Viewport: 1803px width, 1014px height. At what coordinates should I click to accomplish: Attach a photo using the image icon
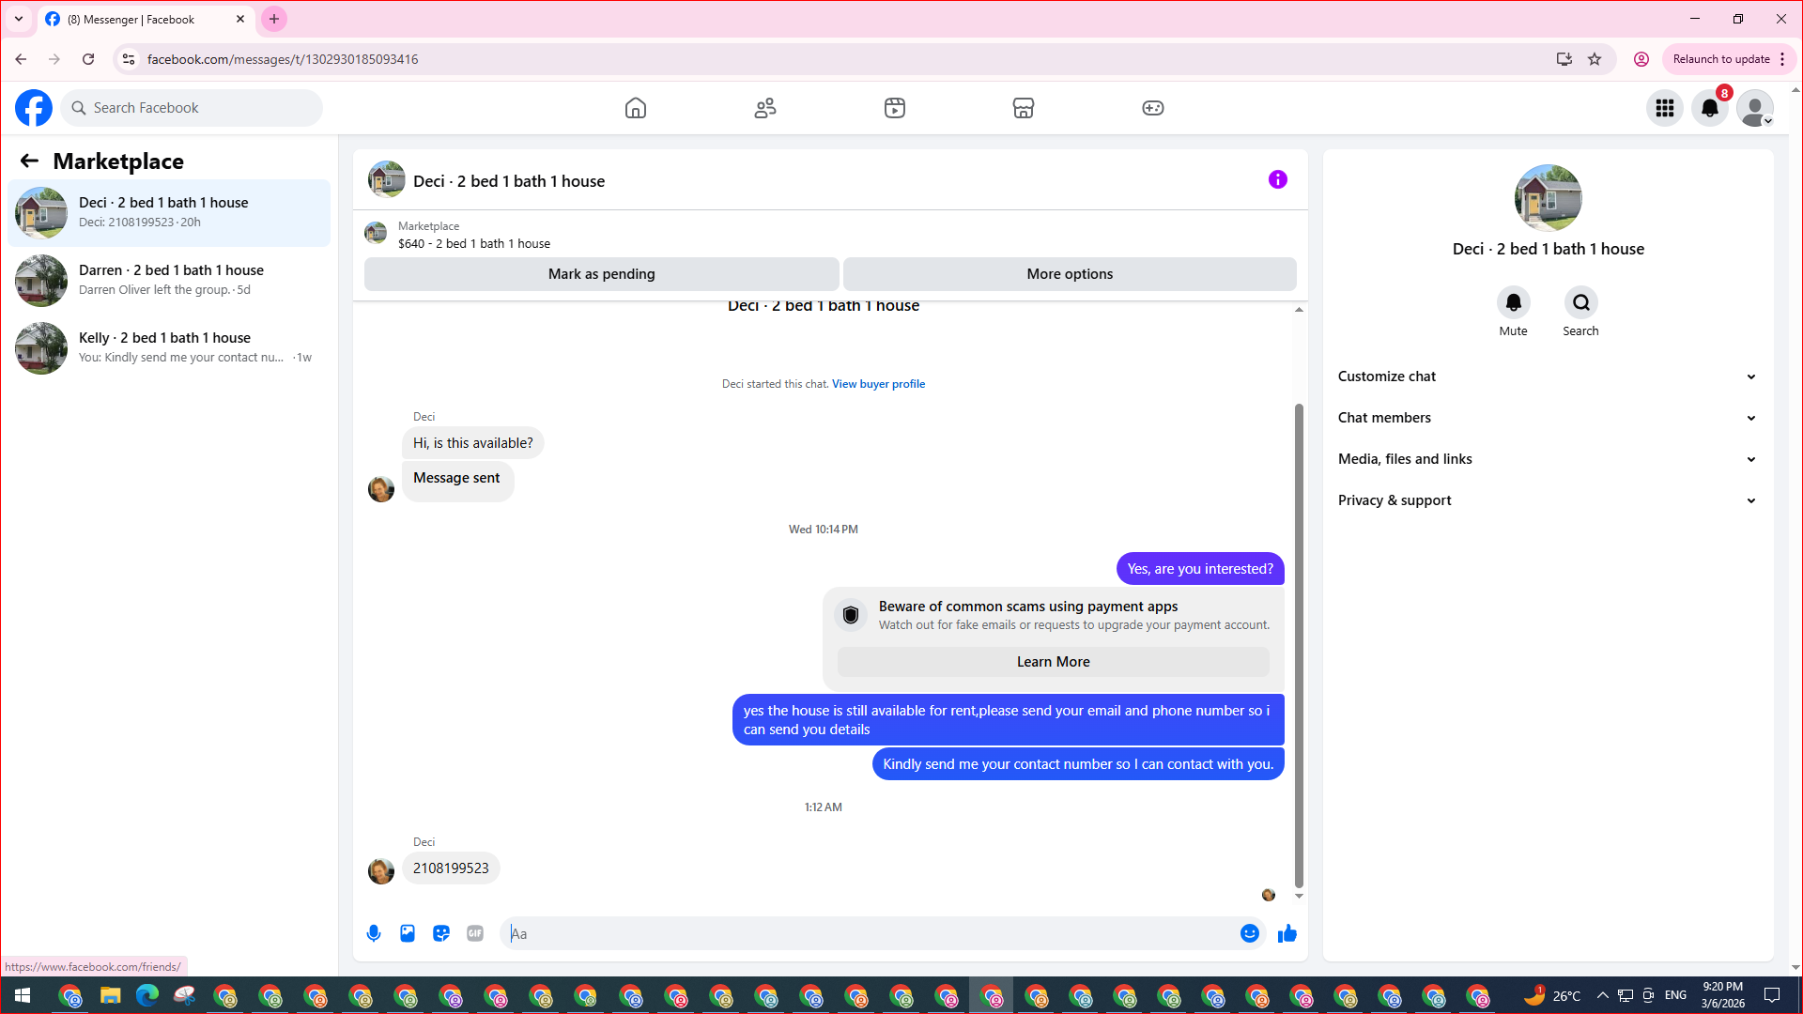408,933
